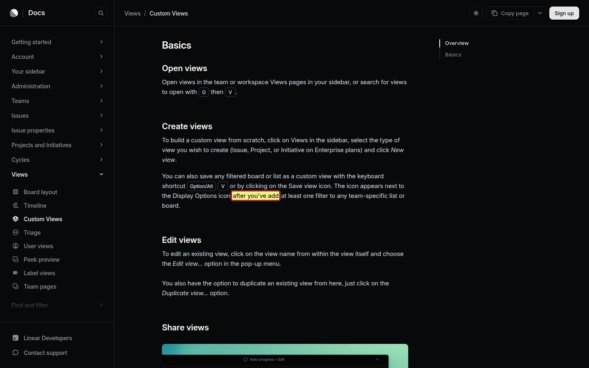This screenshot has height=368, width=589.
Task: Go to the Views breadcrumb link
Action: click(x=133, y=13)
